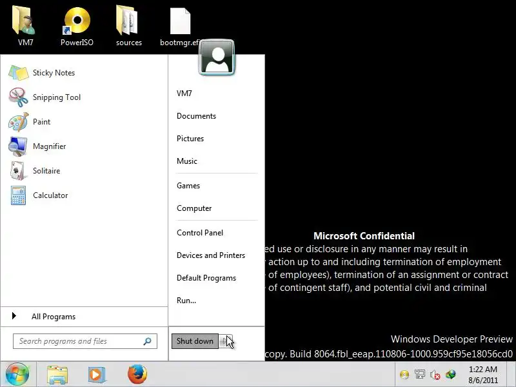
Task: Open Music library
Action: pyautogui.click(x=187, y=161)
